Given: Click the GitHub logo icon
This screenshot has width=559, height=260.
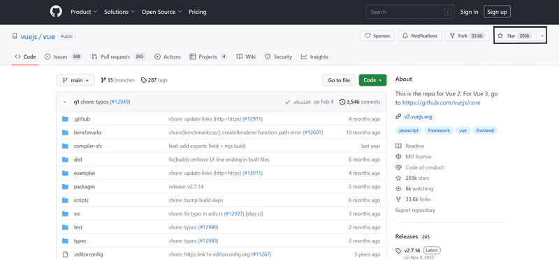Looking at the screenshot, I should 56,12.
